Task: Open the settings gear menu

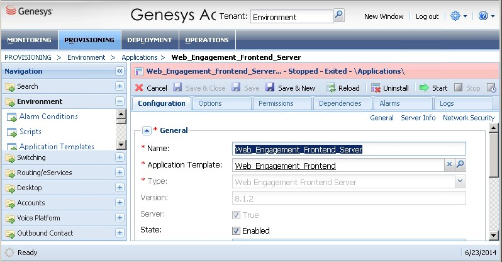Action: pyautogui.click(x=459, y=16)
